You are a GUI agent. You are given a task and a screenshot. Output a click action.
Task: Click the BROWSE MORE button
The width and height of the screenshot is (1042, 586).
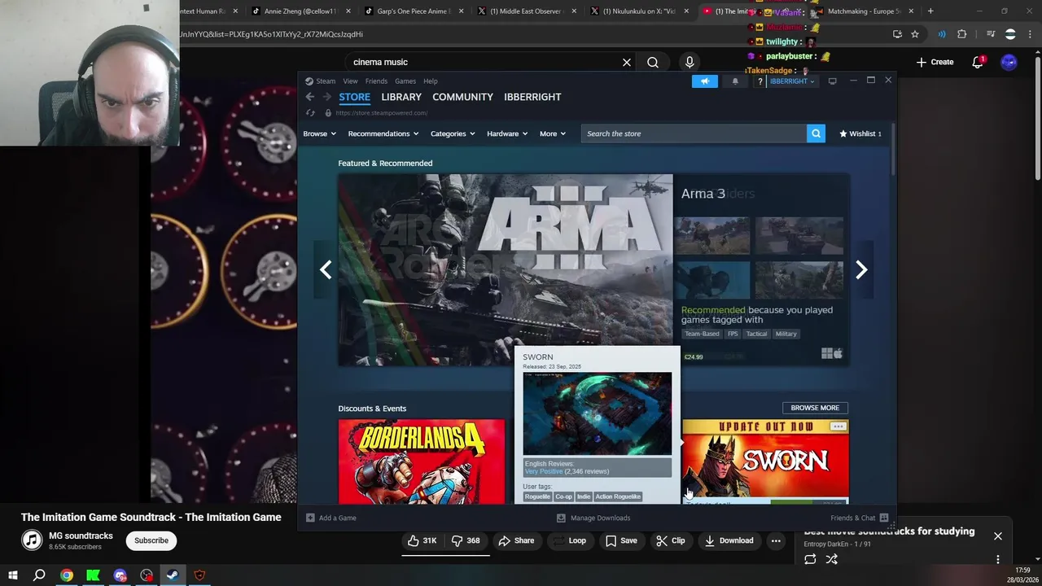[815, 408]
